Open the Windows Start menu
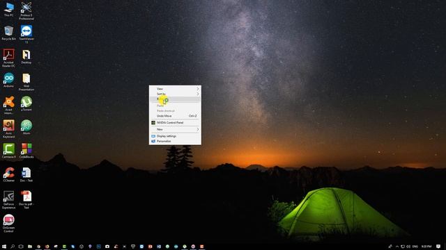This screenshot has width=446, height=250. click(4, 247)
